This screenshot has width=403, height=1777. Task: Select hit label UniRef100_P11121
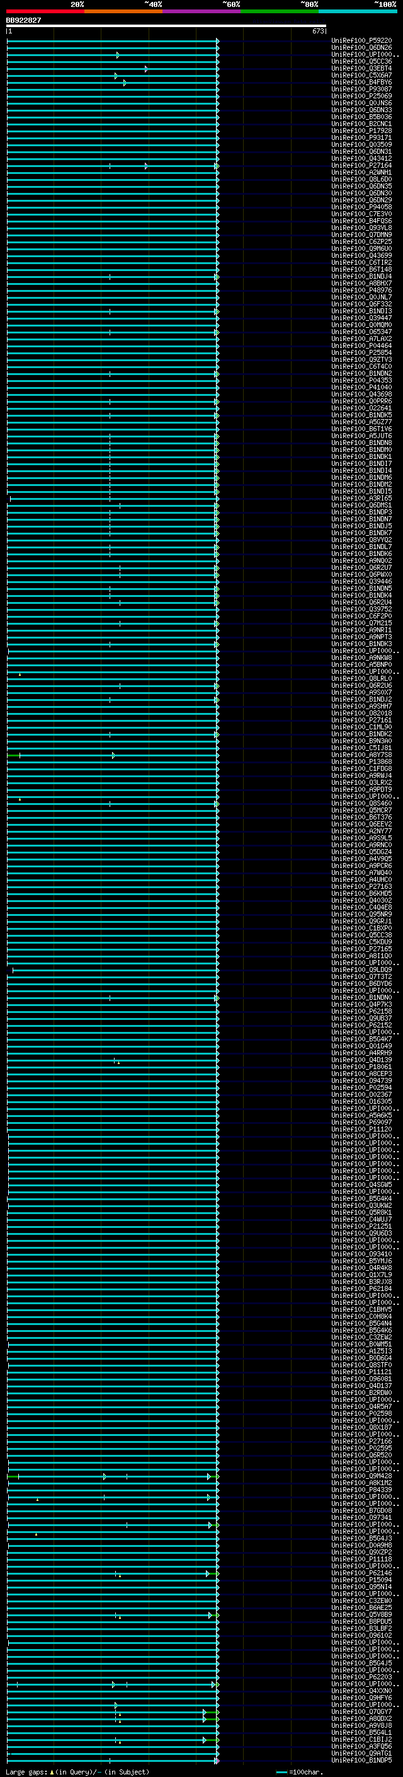click(361, 1372)
